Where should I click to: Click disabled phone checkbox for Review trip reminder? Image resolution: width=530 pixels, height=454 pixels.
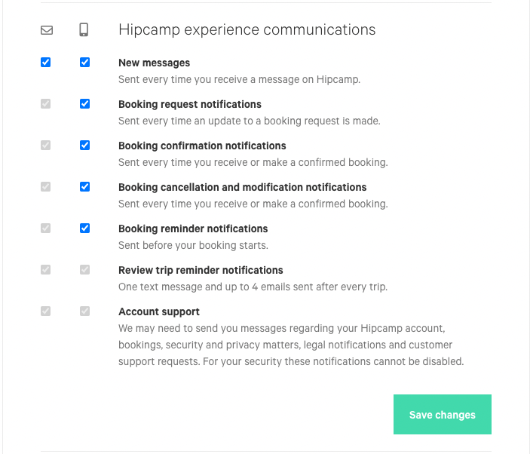click(x=85, y=270)
